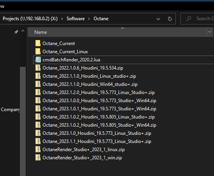Select file name Octane_2023.1.1_Houdini_19.5.773_Linux_Studio+.zip
Image resolution: width=214 pixels, height=176 pixels.
(x=97, y=141)
